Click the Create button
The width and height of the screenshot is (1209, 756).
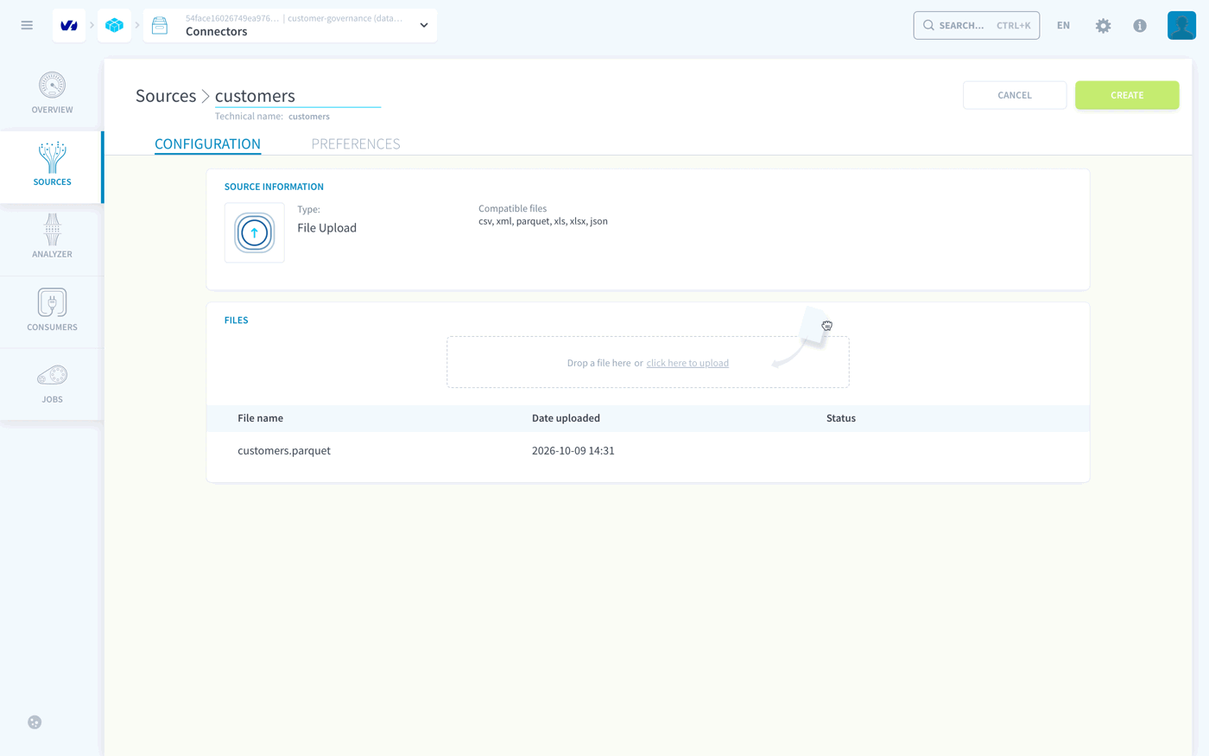pyautogui.click(x=1127, y=95)
